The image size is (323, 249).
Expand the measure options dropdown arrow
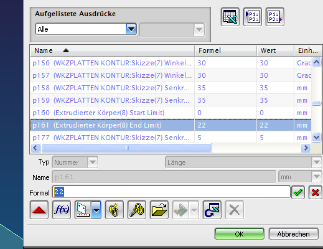point(96,210)
